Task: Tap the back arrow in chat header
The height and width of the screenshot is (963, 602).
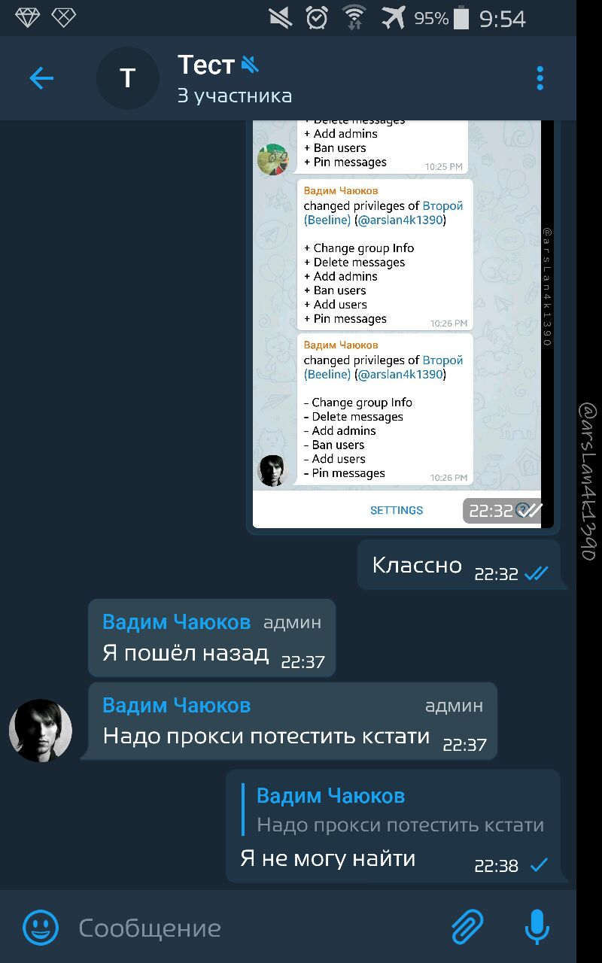Action: tap(41, 77)
